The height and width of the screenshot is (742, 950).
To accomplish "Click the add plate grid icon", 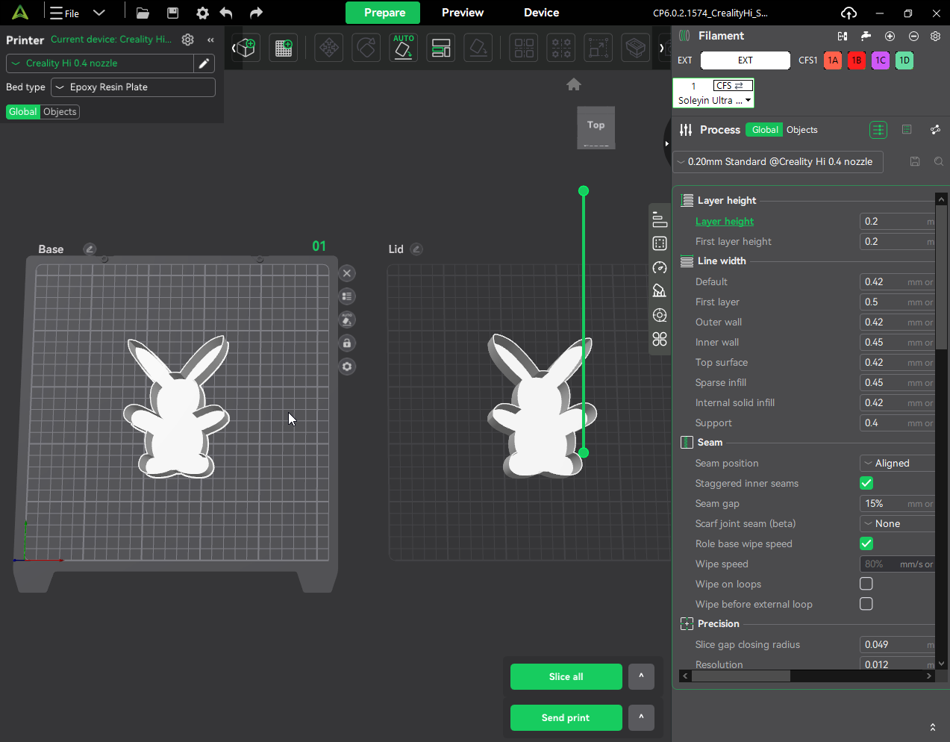I will click(x=284, y=48).
